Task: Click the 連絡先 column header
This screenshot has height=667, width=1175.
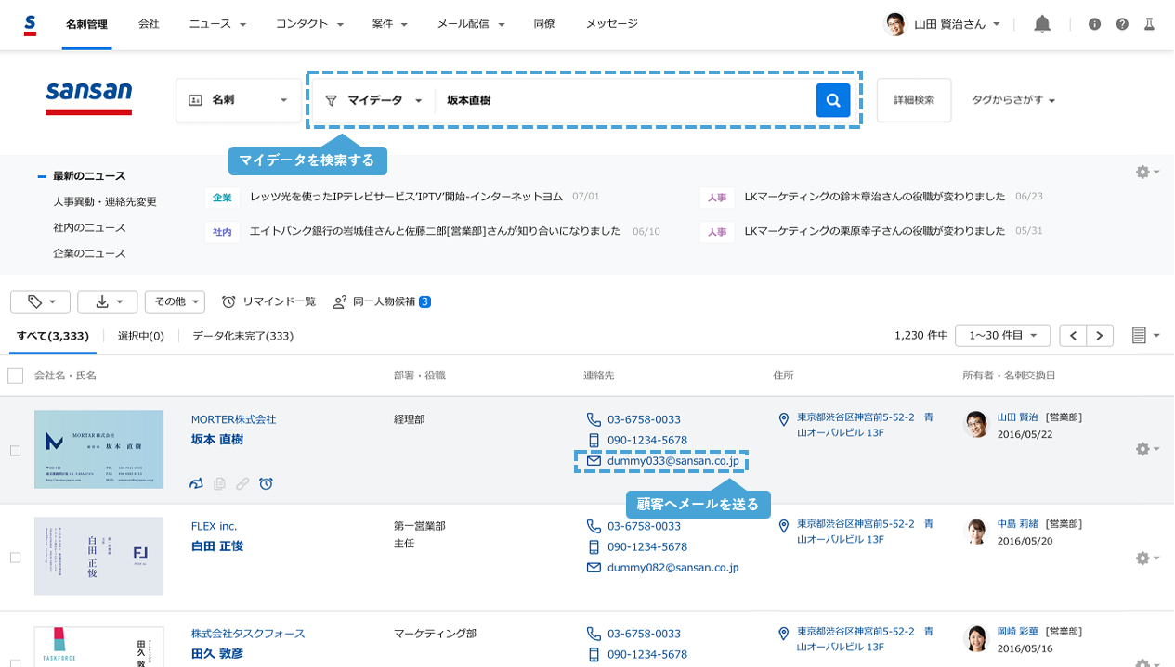Action: coord(599,376)
